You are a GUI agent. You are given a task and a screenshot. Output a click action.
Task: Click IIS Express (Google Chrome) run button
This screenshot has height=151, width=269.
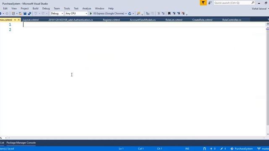107,13
